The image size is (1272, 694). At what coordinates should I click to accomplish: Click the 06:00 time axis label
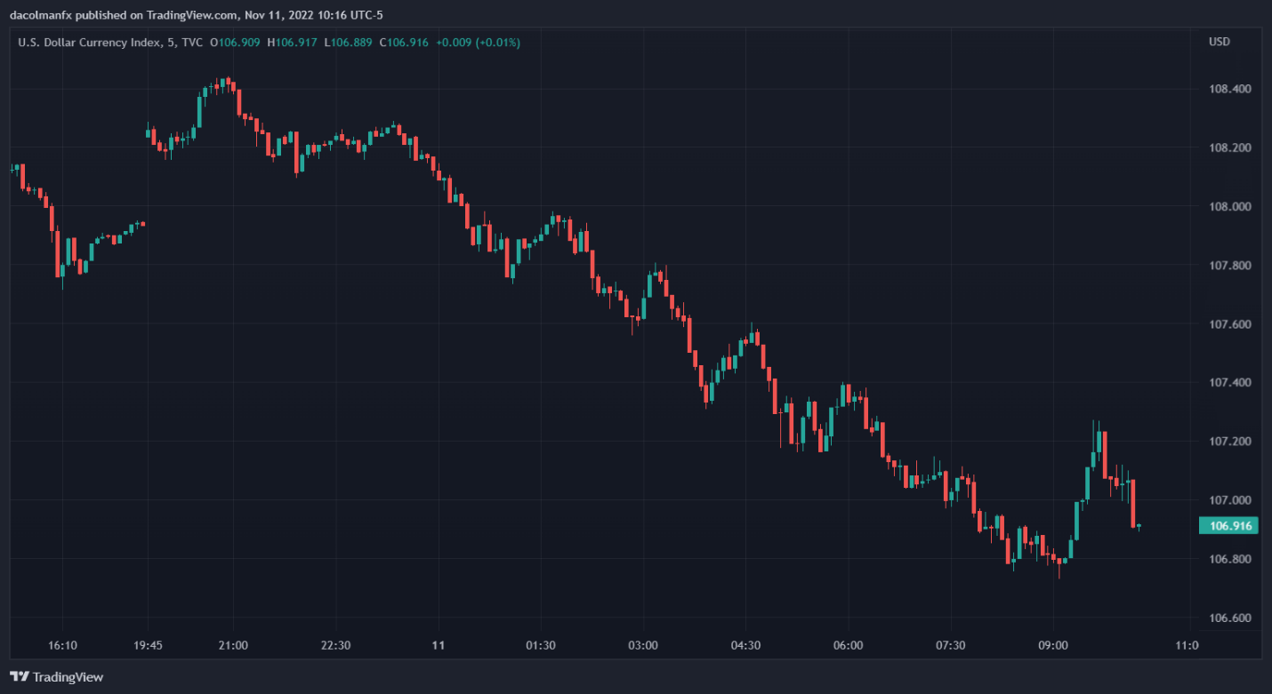[x=849, y=645]
